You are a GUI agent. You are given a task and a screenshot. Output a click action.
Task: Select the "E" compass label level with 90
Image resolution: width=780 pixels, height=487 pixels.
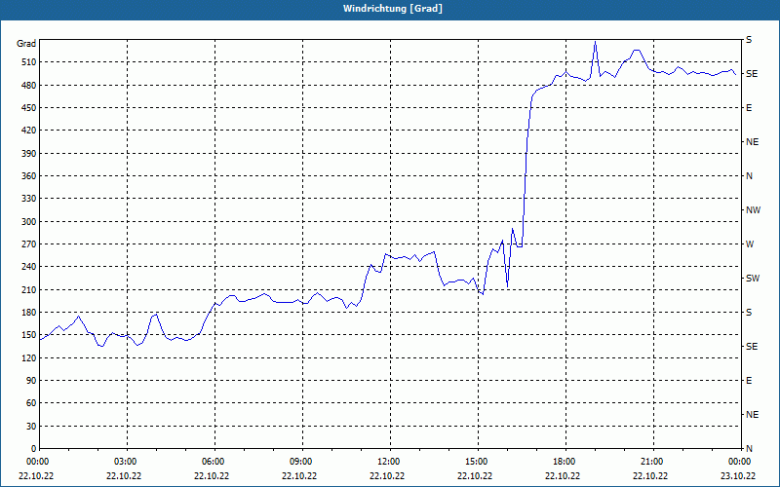point(749,380)
